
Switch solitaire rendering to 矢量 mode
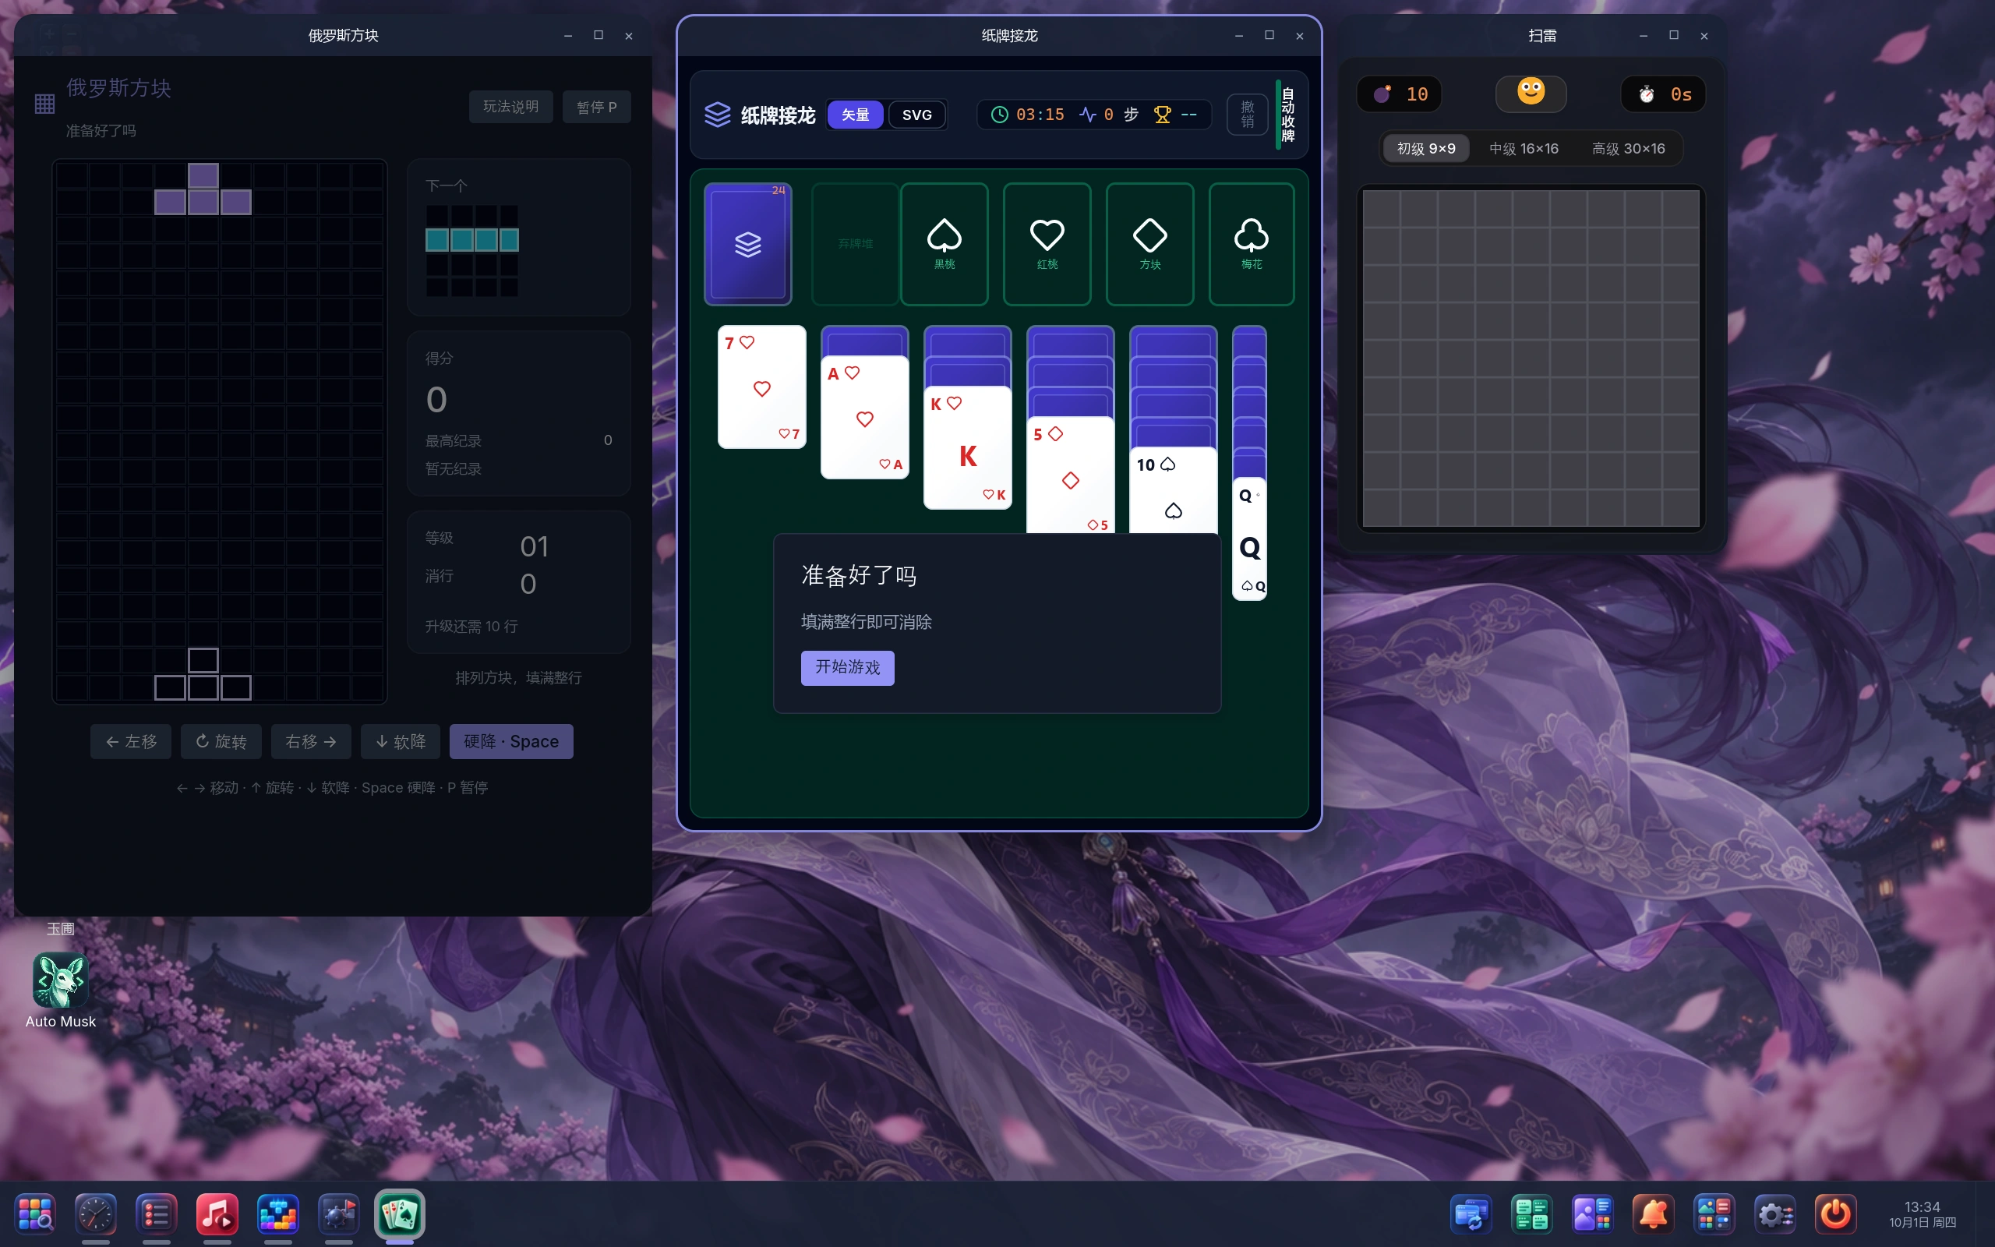(855, 115)
